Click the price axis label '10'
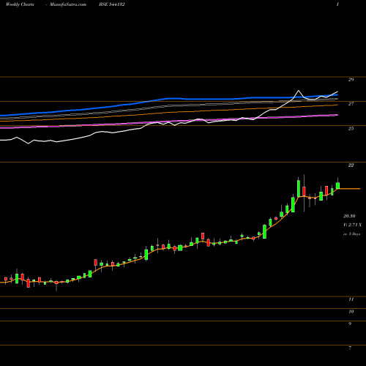Image resolution: width=366 pixels, height=366 pixels. [351, 312]
